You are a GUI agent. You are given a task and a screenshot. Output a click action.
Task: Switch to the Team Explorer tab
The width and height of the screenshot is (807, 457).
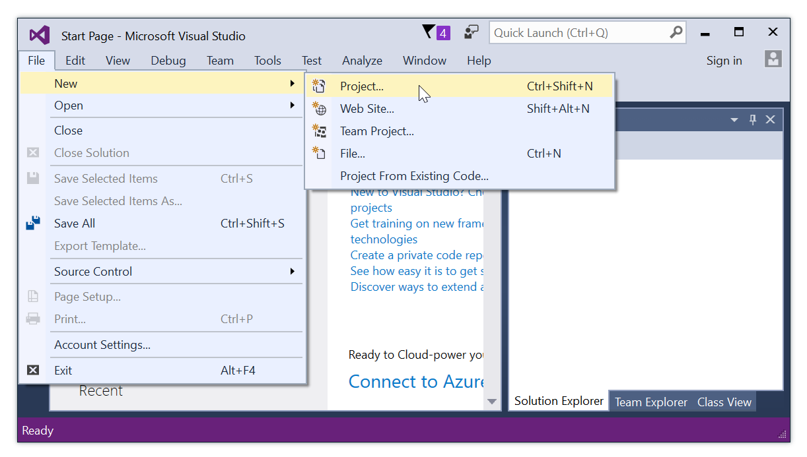[x=650, y=402]
